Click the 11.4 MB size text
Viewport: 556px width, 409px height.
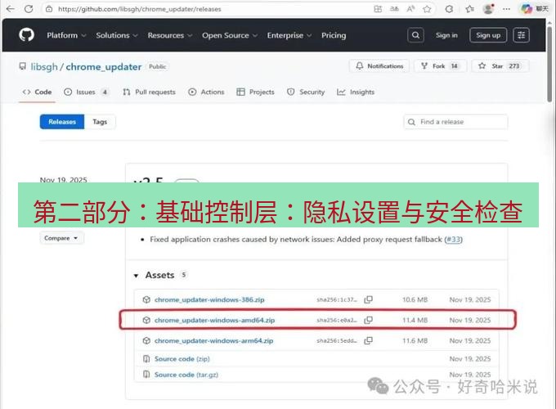pyautogui.click(x=415, y=321)
